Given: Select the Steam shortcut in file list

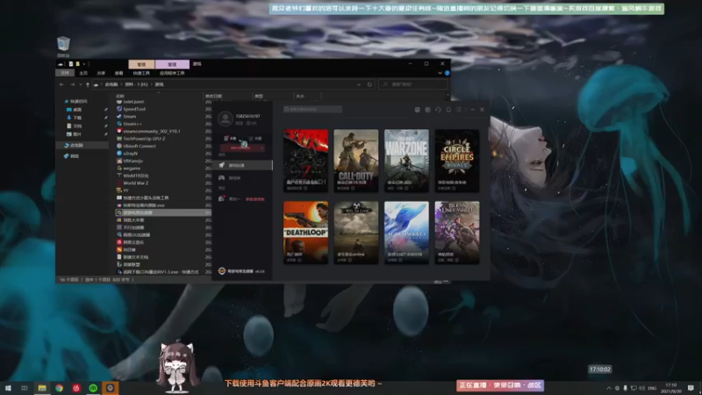Looking at the screenshot, I should click(x=126, y=117).
